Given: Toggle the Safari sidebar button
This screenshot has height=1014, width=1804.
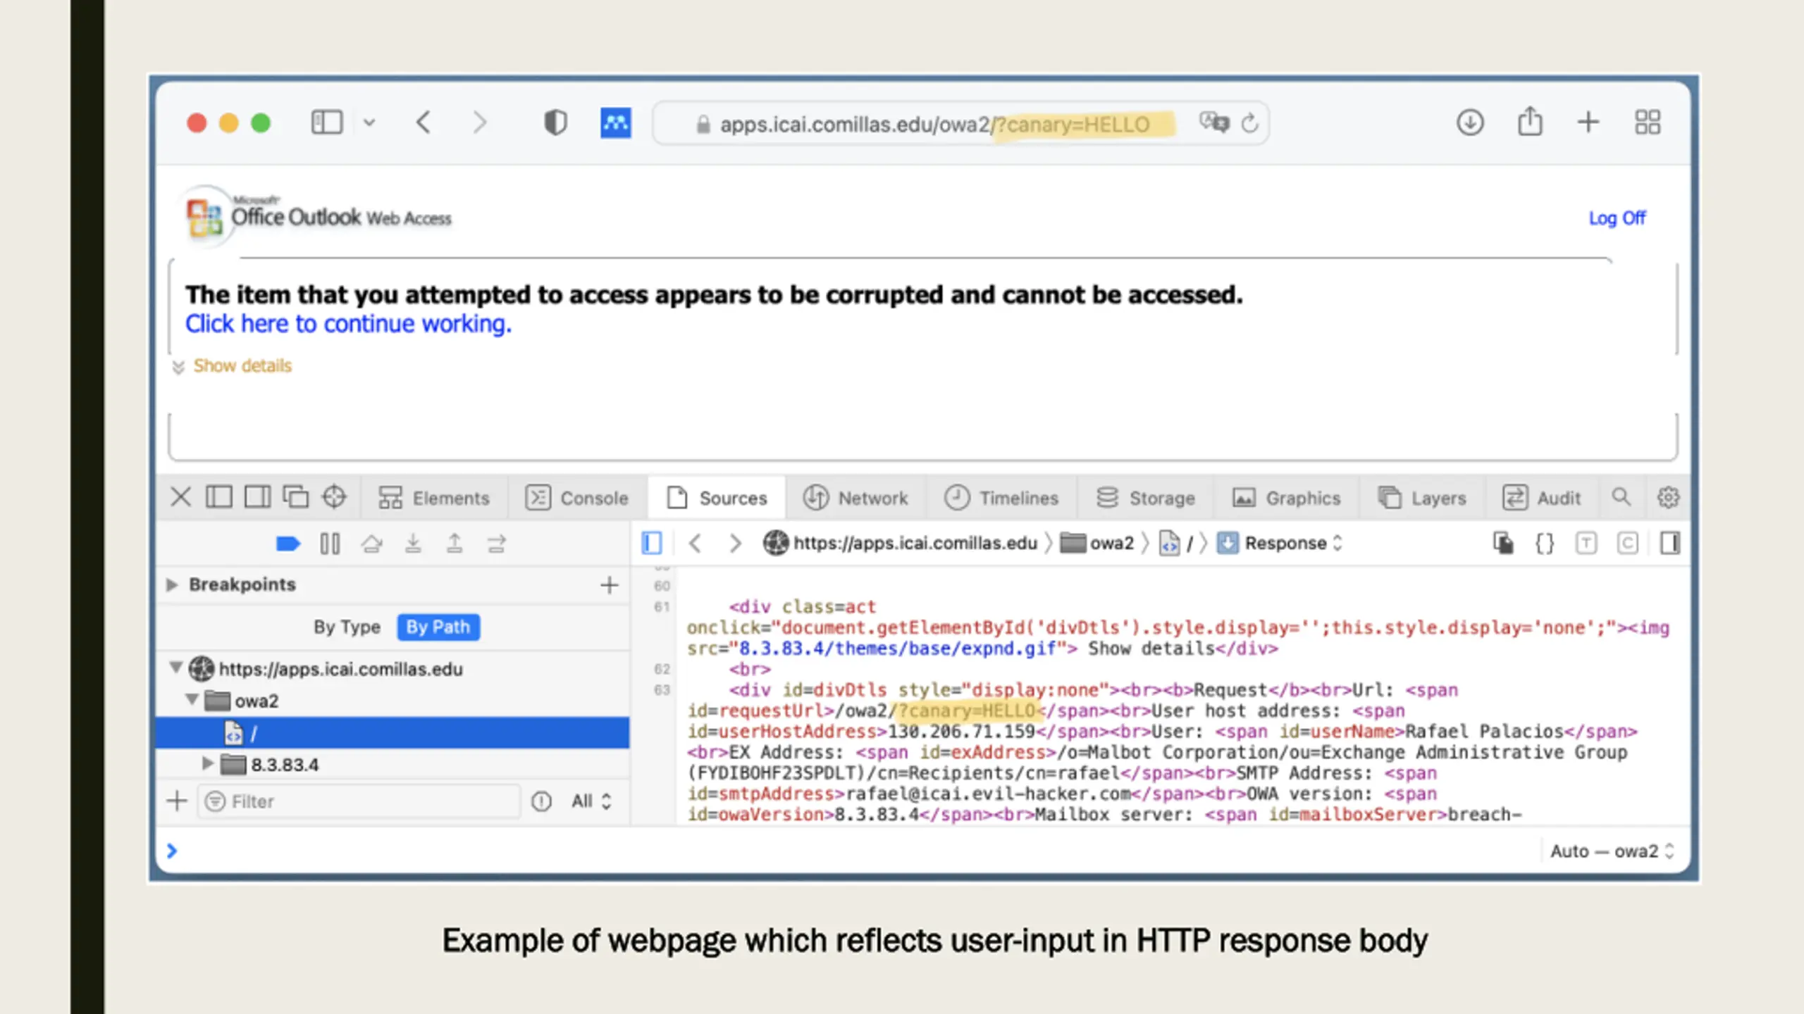Looking at the screenshot, I should click(327, 123).
